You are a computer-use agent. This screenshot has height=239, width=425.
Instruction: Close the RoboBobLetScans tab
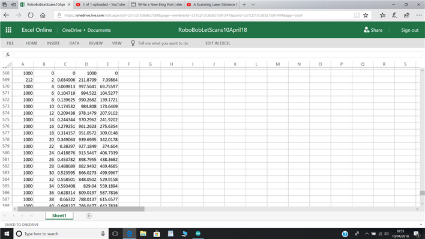click(x=69, y=5)
